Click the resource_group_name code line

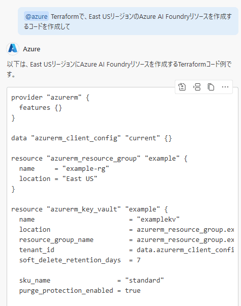click(x=126, y=239)
